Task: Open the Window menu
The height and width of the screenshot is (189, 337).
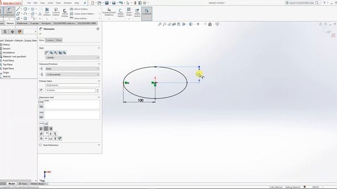Action: tap(68, 3)
